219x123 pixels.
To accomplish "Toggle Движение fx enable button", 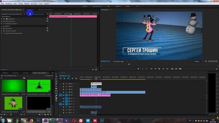I will click(4, 19).
